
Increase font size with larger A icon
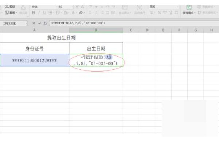click(x=77, y=7)
